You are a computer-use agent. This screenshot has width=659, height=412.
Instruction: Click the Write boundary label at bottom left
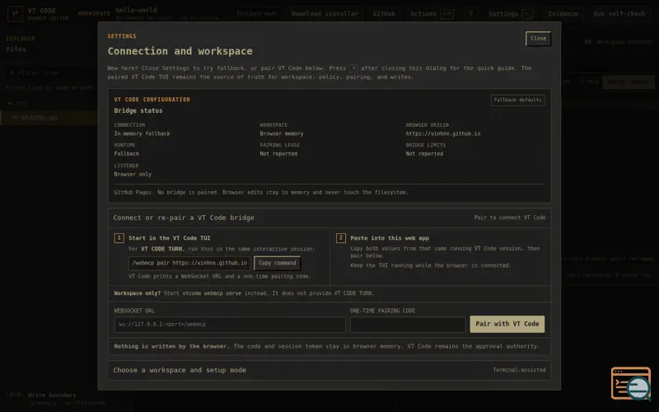click(52, 396)
